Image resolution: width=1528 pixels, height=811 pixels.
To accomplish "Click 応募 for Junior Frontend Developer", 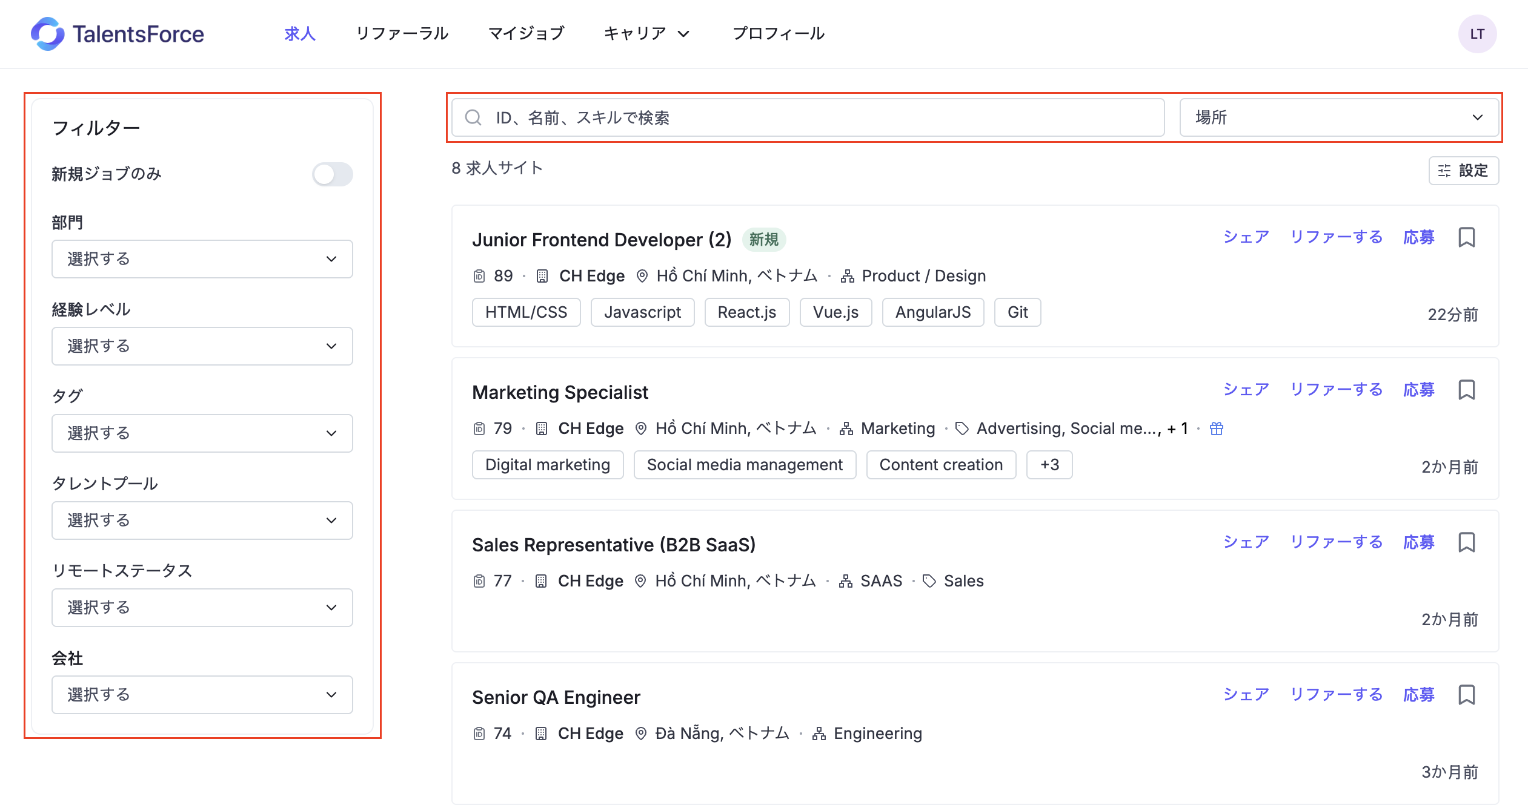I will coord(1418,237).
